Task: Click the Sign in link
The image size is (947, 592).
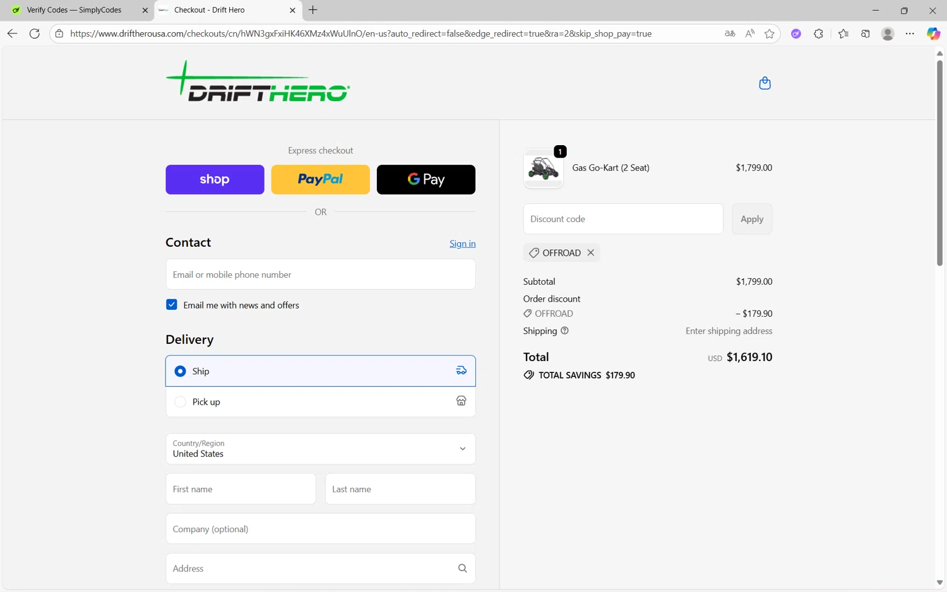Action: coord(463,244)
